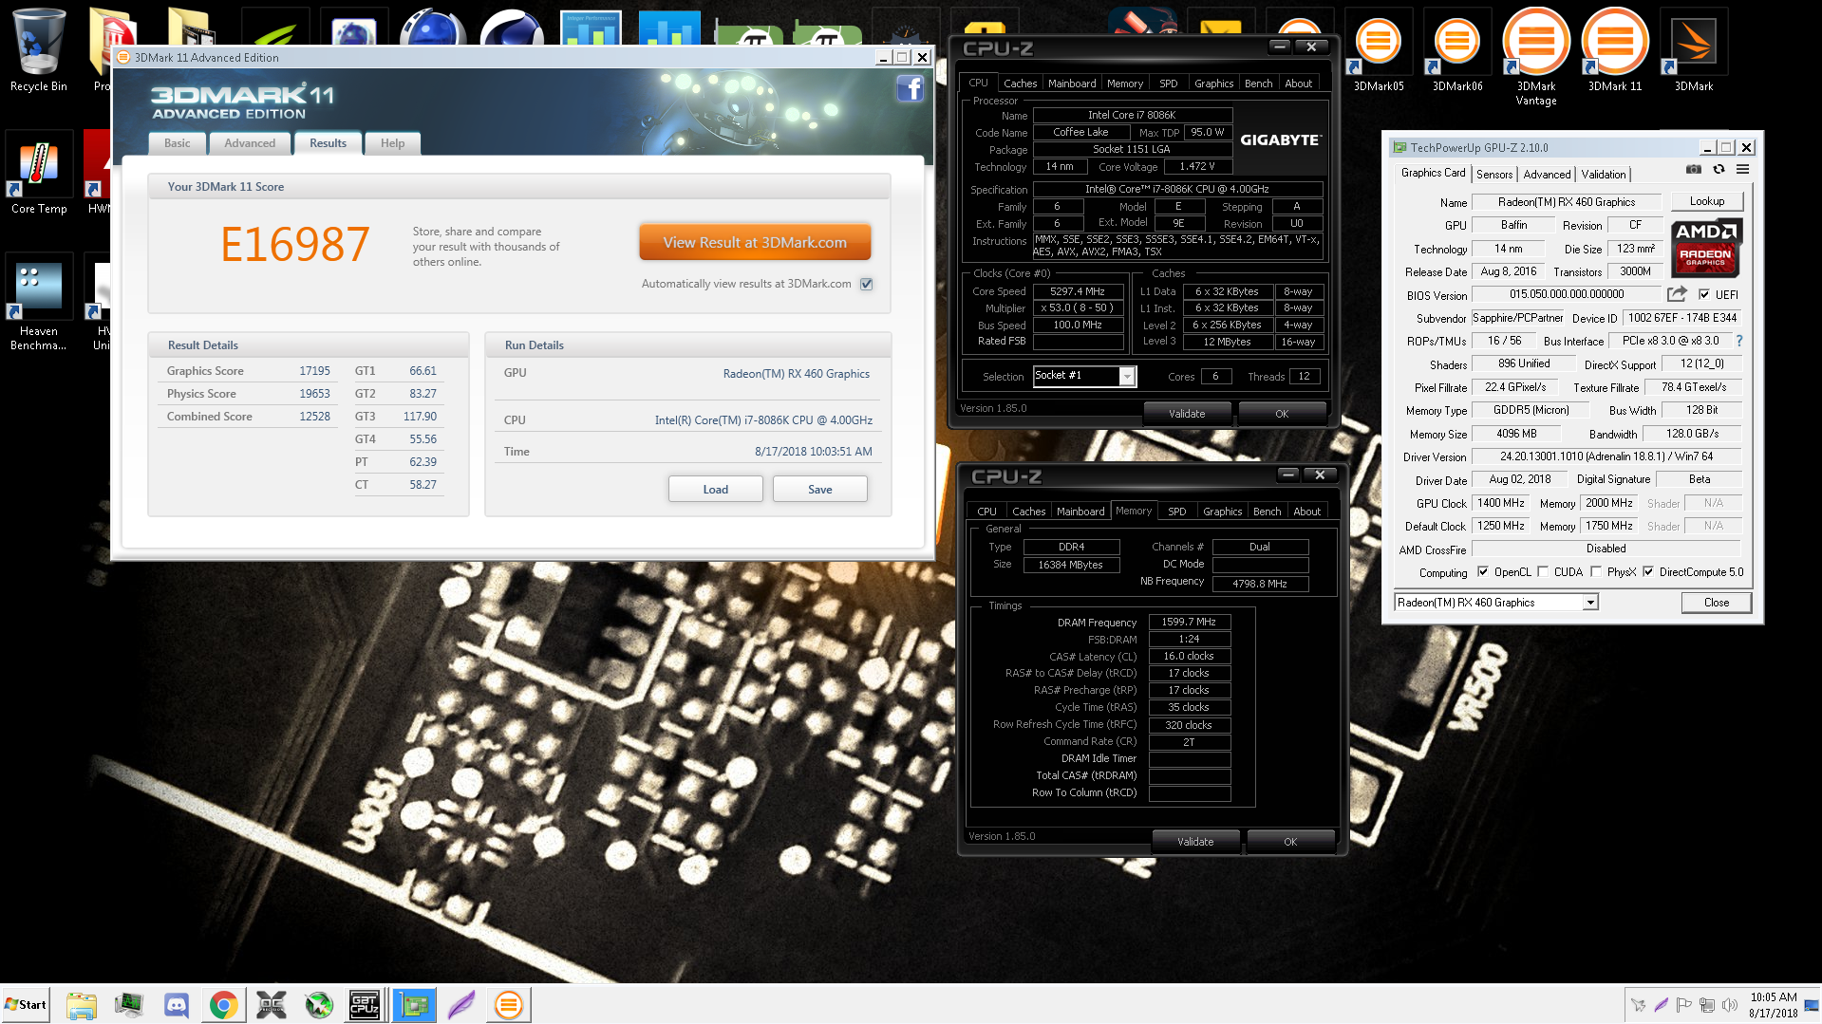Toggle DirectCompute 5.0 checkbox in GPU-Z
Image resolution: width=1822 pixels, height=1024 pixels.
tap(1648, 571)
